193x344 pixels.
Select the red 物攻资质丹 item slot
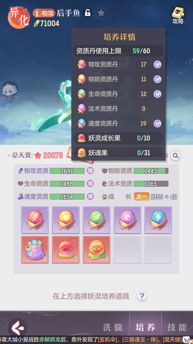[35, 220]
